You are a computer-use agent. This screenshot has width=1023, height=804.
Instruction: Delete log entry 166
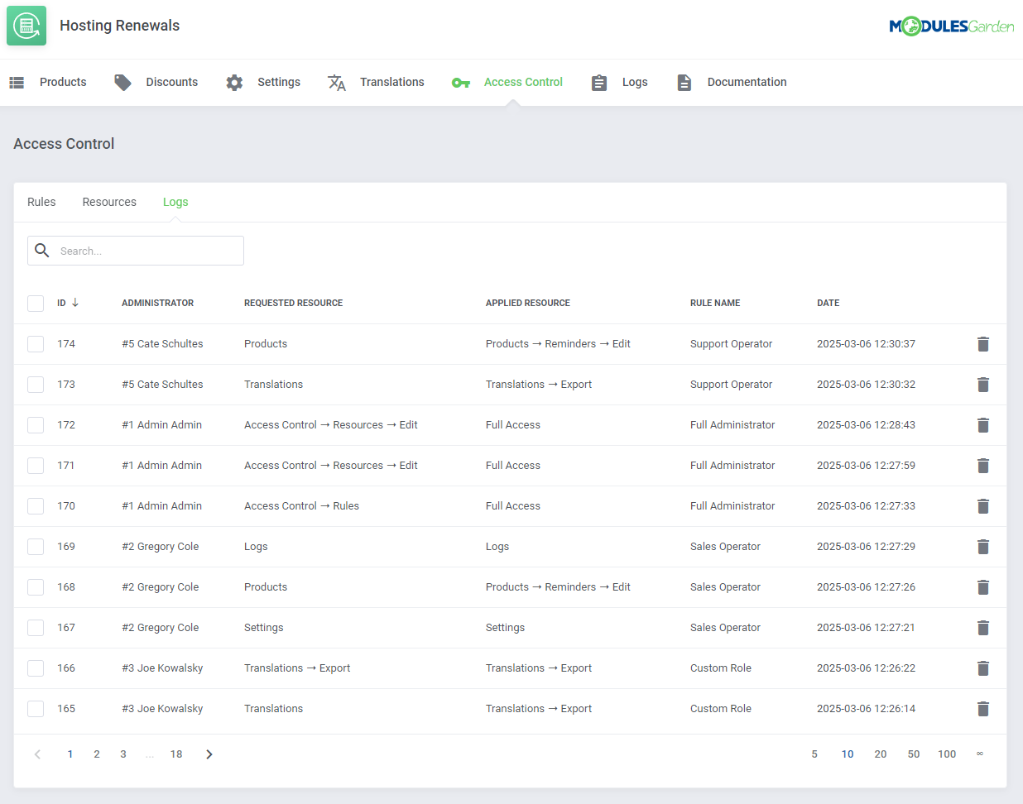[983, 668]
